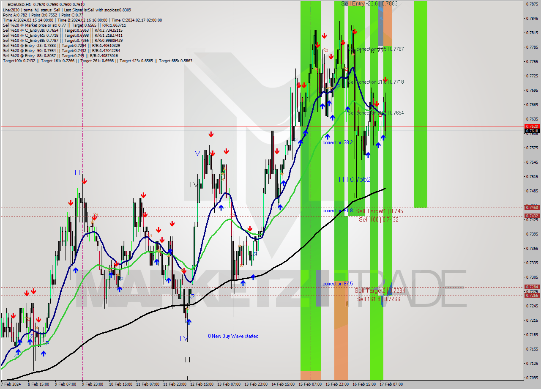Click the '15 Feb 07:00' time axis label
Viewport: 541px width, 389px height.
coord(310,384)
